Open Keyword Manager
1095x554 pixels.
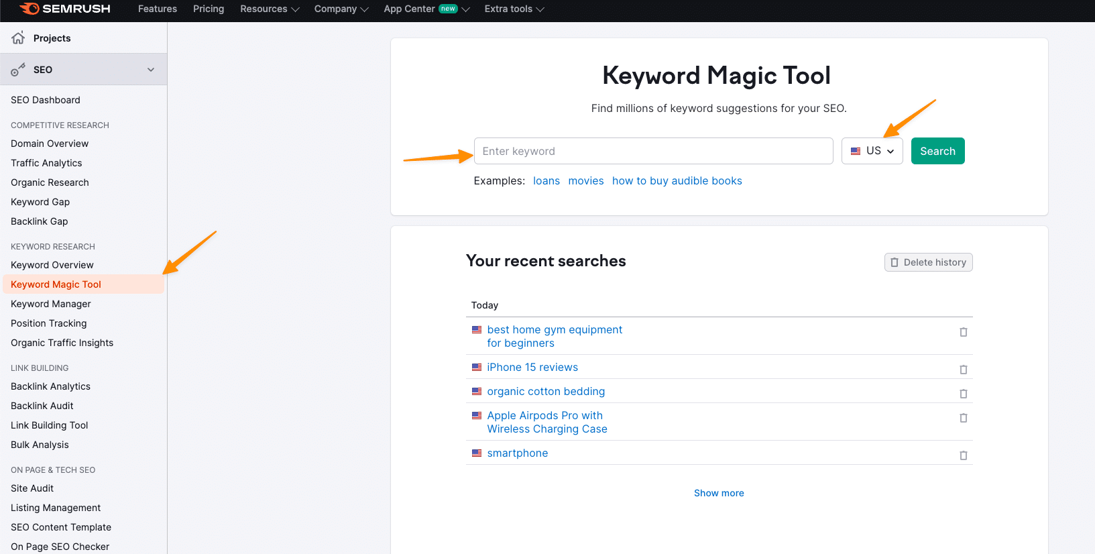(x=51, y=304)
